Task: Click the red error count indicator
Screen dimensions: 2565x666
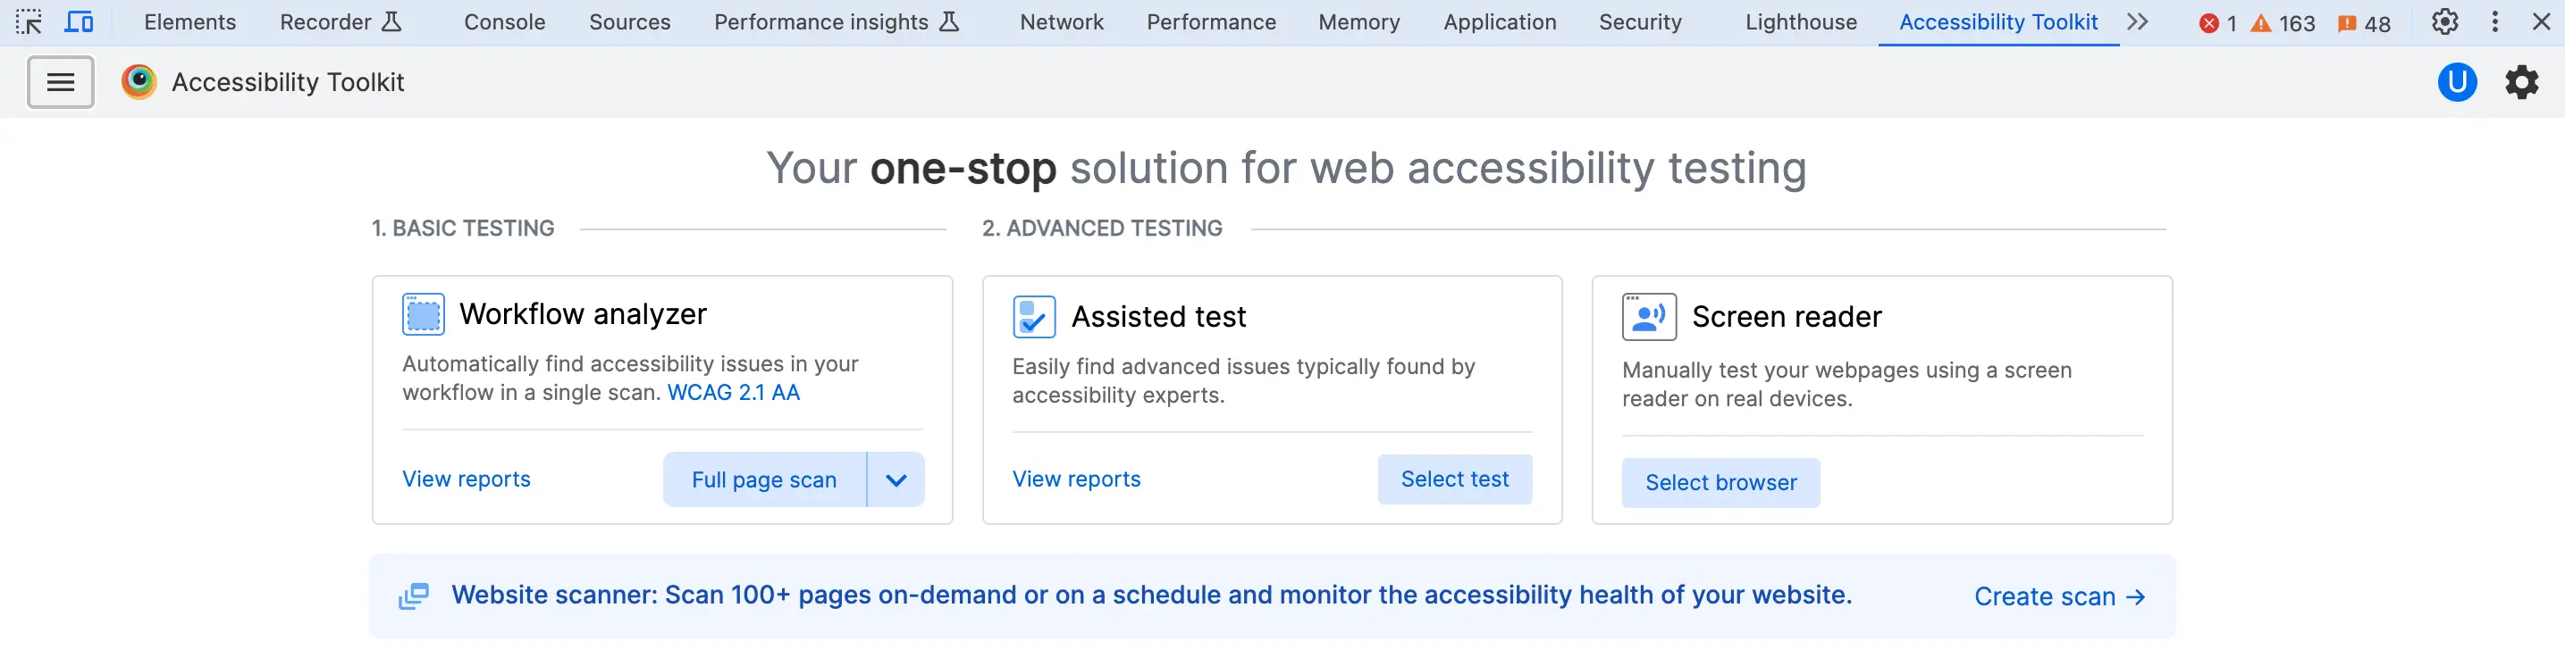Action: pos(2216,23)
